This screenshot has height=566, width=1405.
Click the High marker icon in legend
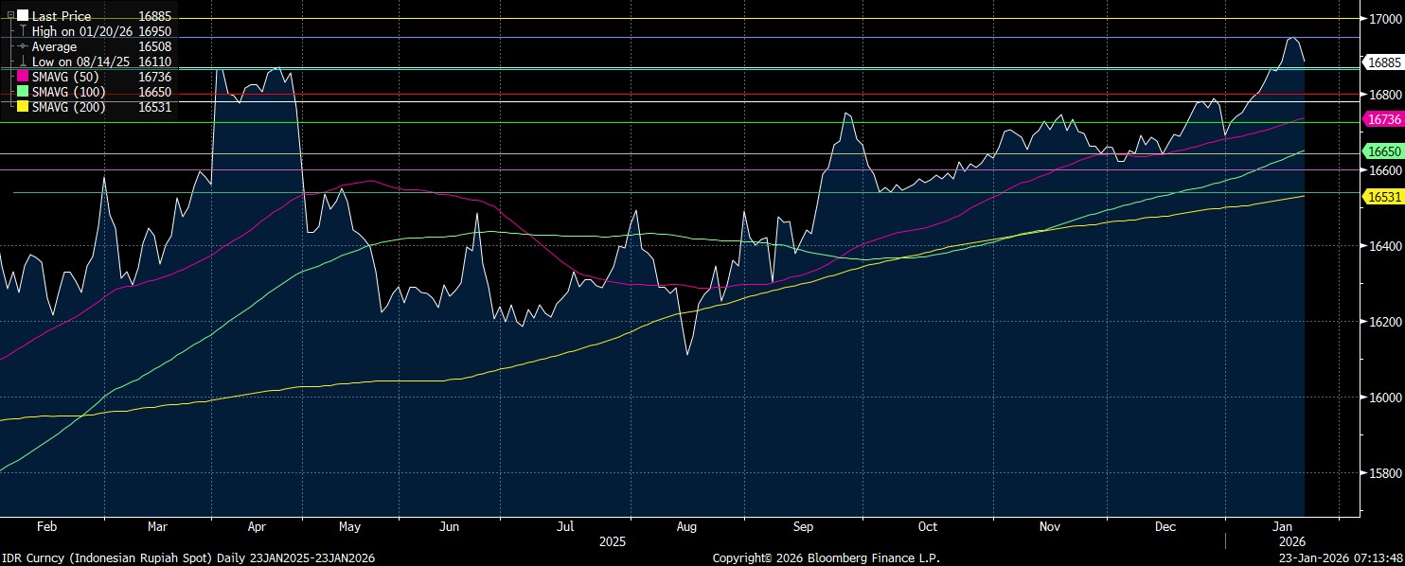point(23,31)
